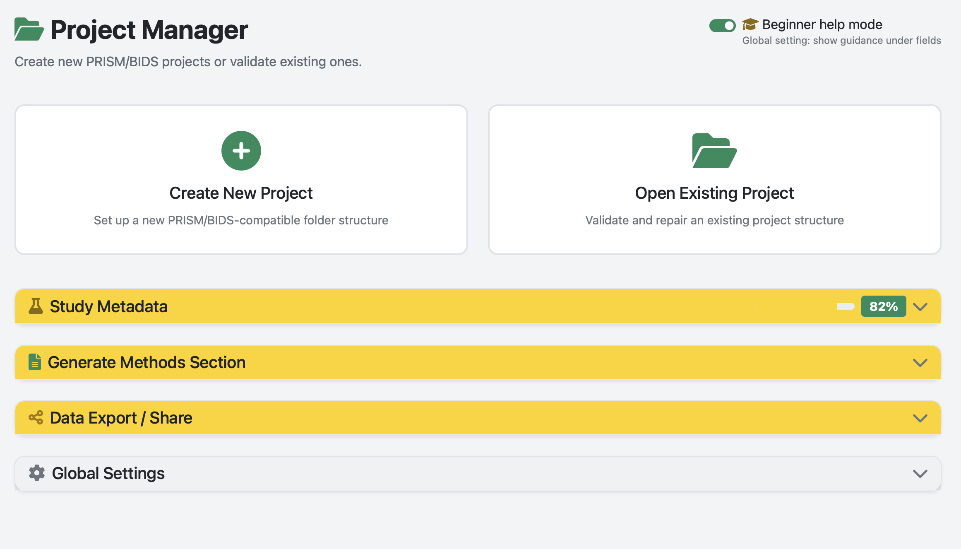Click the gear icon in Global Settings
This screenshot has width=961, height=549.
point(37,473)
